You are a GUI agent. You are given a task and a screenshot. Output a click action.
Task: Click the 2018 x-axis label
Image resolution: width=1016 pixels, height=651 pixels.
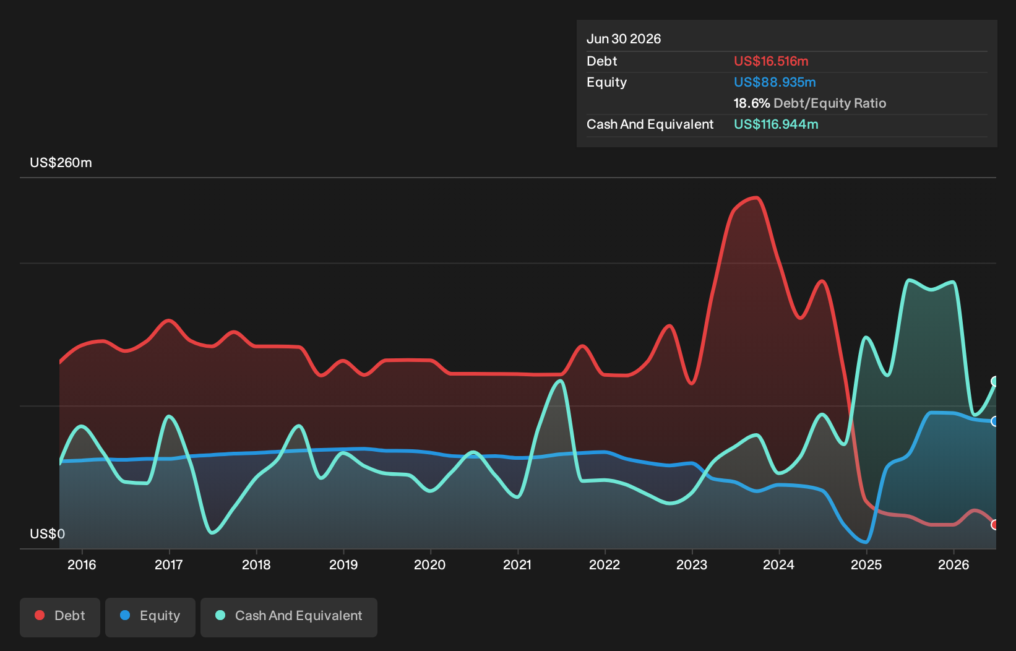click(256, 564)
